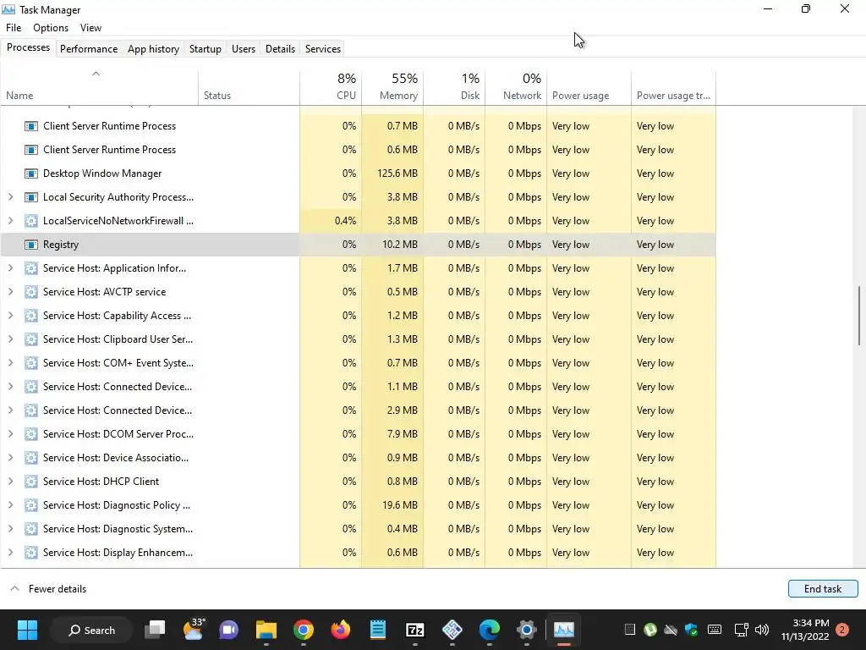Click the LocalServiceNoNetworkFirewall gear icon
The image size is (866, 650).
click(31, 221)
